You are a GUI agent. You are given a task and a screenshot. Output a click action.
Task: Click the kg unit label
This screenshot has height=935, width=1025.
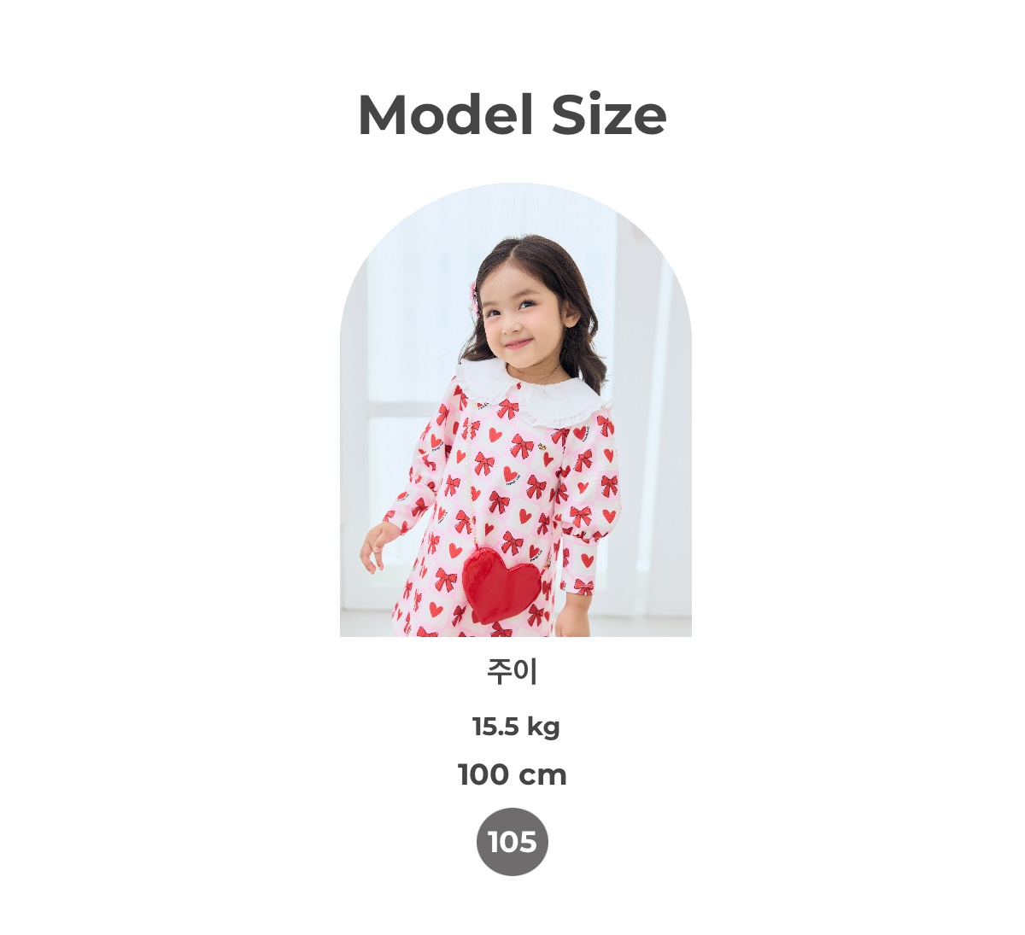pos(543,728)
